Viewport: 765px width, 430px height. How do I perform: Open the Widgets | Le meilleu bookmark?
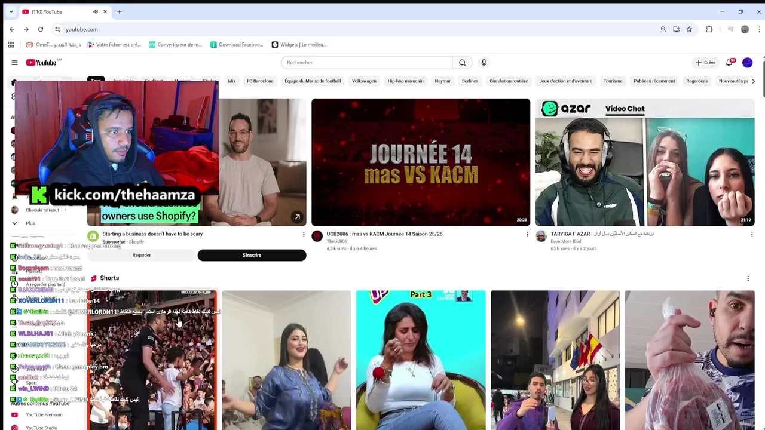coord(299,44)
